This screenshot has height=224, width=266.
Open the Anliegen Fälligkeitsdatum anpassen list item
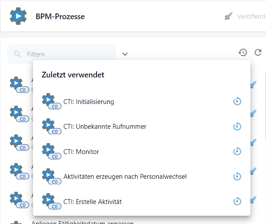tap(82, 222)
